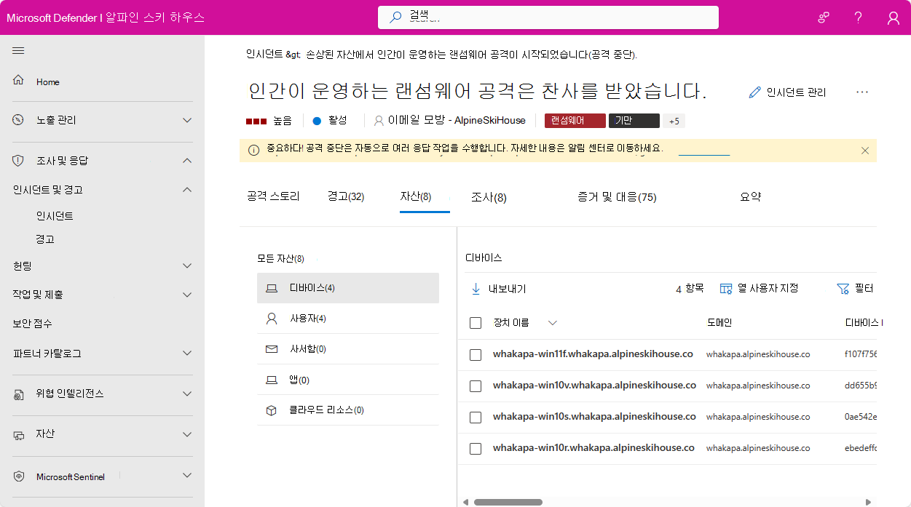Collapse the 조사 및 응답 section chevron
911x507 pixels.
(187, 161)
